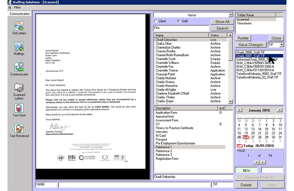The width and height of the screenshot is (294, 191).
Task: Select the Client radio button
Action: pos(156,21)
